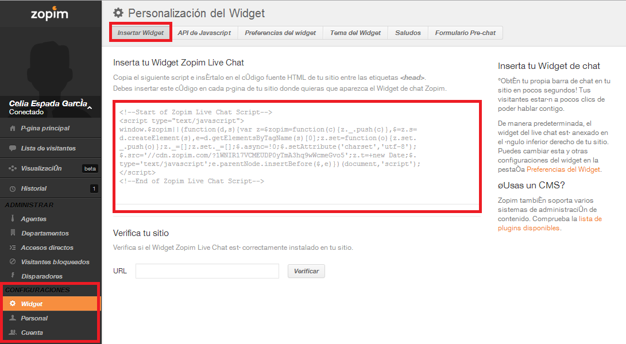The image size is (626, 344).
Task: Click the home icon beside P·gina principal
Action: [13, 128]
